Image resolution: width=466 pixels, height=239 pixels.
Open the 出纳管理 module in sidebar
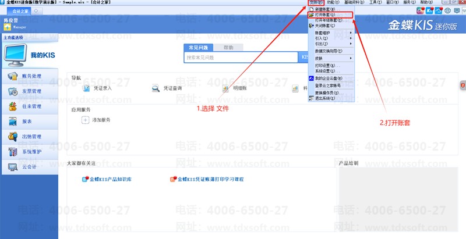tap(30, 137)
